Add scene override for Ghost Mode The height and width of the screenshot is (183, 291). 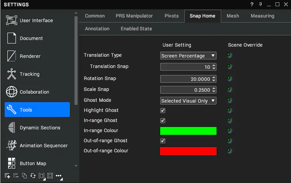point(229,100)
